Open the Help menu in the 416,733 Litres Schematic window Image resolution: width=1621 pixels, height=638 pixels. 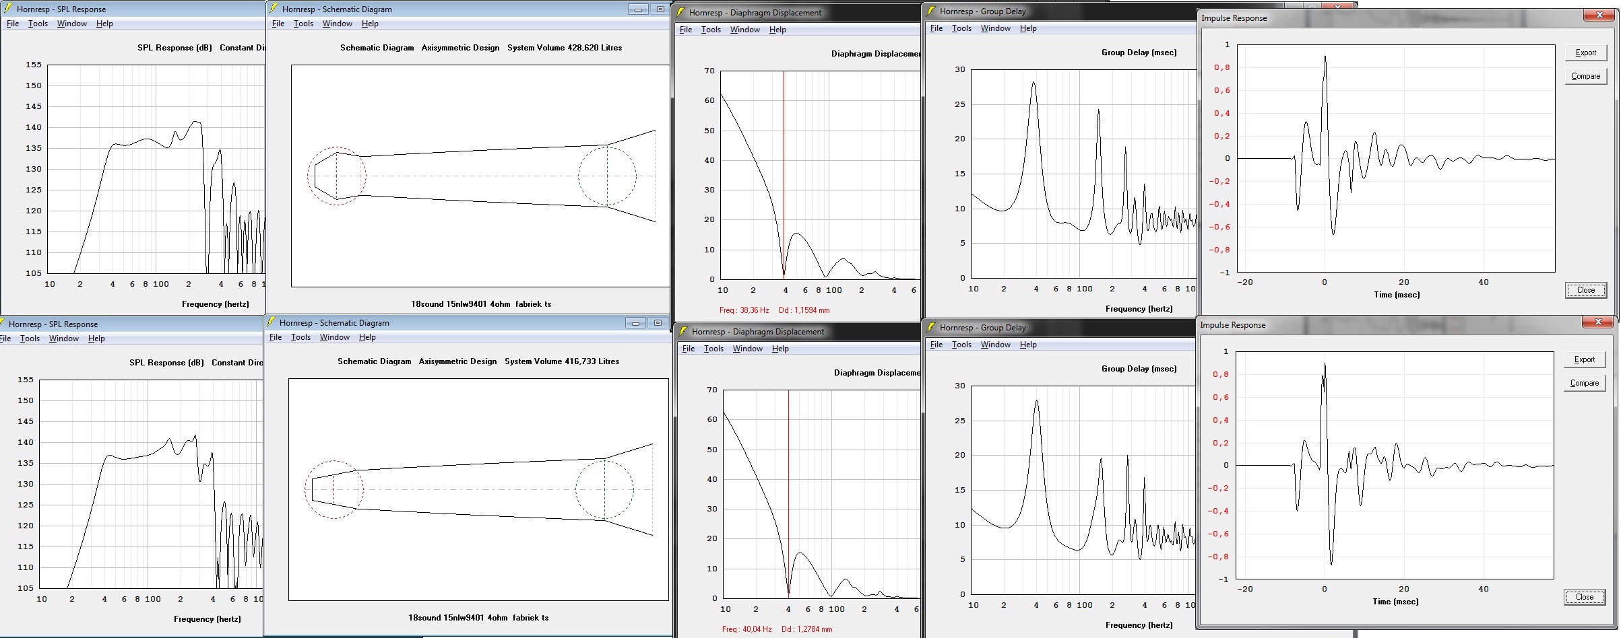tap(367, 337)
